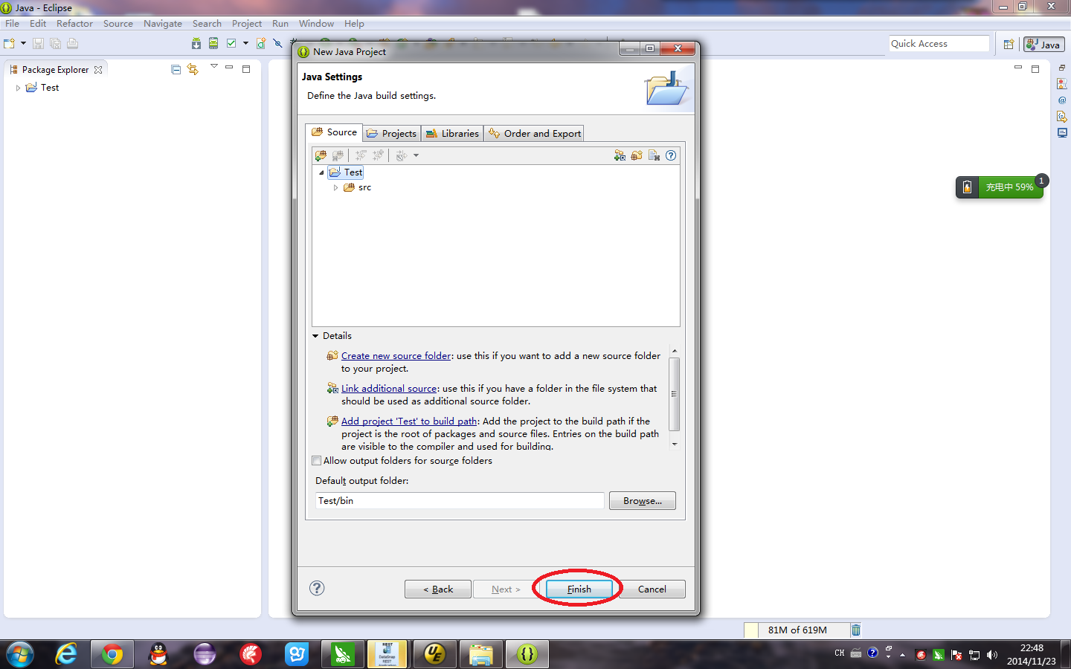This screenshot has width=1071, height=669.
Task: Expand the Test project in Package Explorer
Action: [x=18, y=88]
